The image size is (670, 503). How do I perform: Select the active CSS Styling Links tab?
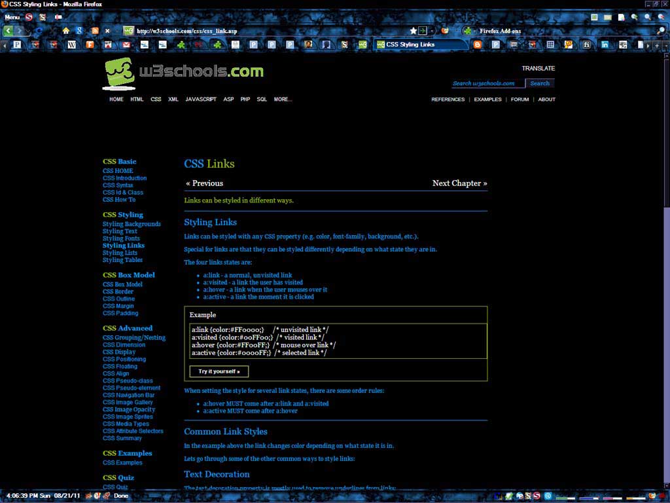pos(421,45)
